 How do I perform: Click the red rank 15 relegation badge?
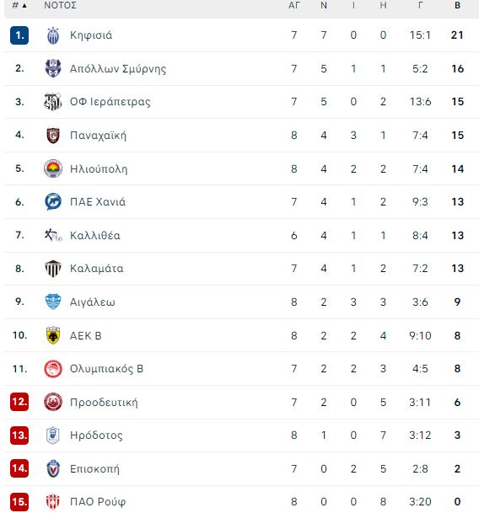(x=19, y=501)
